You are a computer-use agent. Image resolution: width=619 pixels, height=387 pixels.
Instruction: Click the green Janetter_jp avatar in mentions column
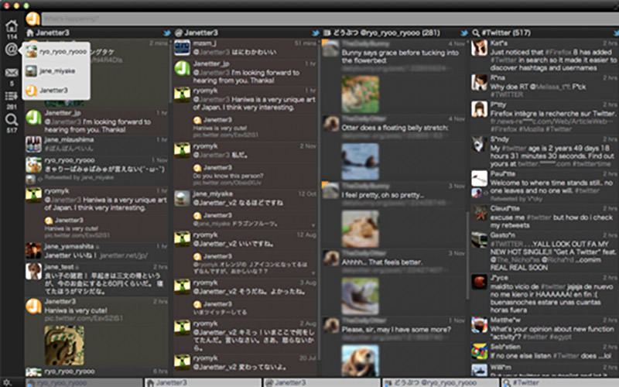tap(183, 68)
